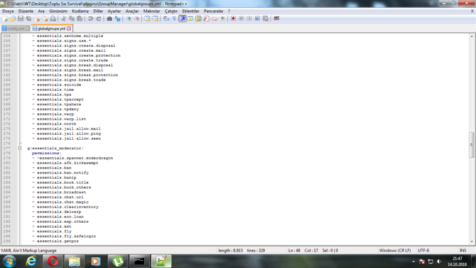Image resolution: width=476 pixels, height=268 pixels.
Task: Open the Replace dialog icon
Action: [x=118, y=19]
